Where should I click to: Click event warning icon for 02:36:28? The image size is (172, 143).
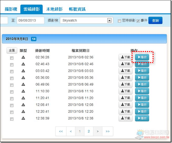pyautogui.click(x=23, y=57)
